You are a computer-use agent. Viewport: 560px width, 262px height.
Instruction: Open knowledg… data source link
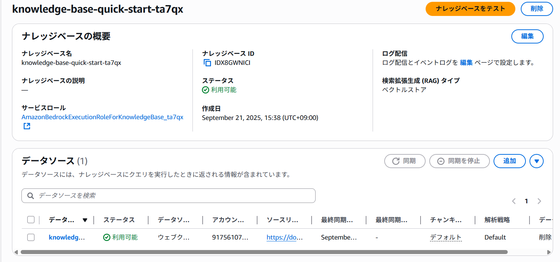[67, 237]
